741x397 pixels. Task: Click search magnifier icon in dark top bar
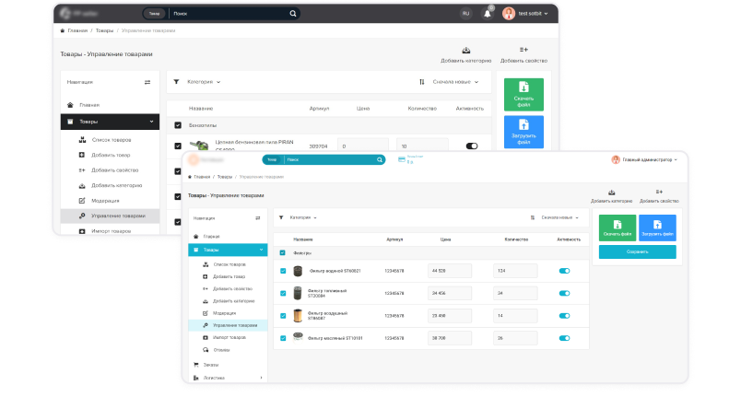(x=293, y=15)
